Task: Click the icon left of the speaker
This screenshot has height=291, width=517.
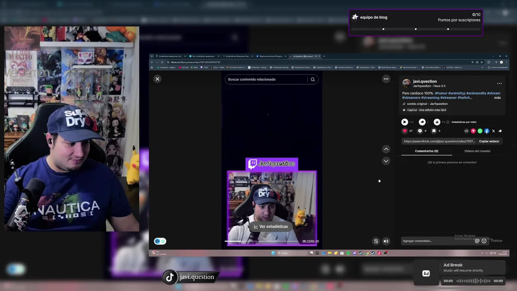Action: (376, 241)
